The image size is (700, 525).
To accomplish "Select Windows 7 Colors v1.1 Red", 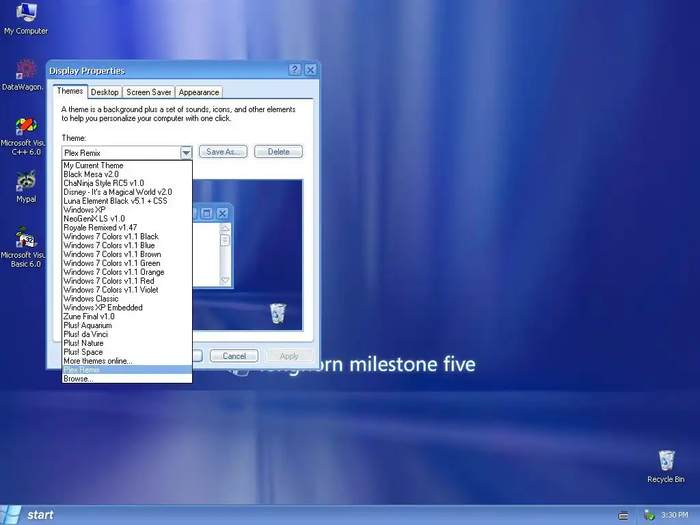I will [x=127, y=281].
